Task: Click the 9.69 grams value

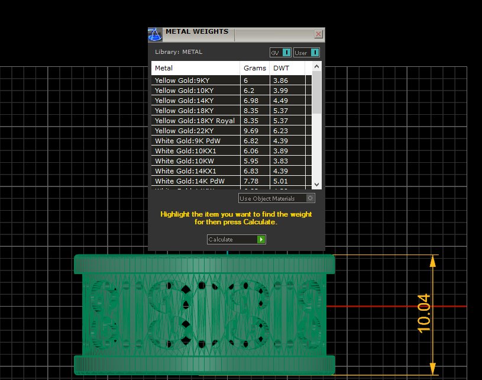Action: [x=251, y=131]
